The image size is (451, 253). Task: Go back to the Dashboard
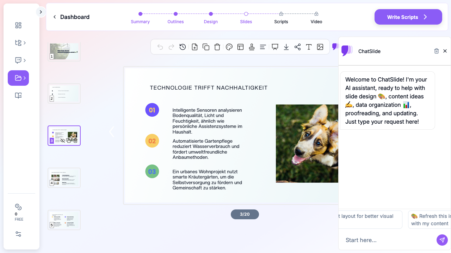click(71, 17)
